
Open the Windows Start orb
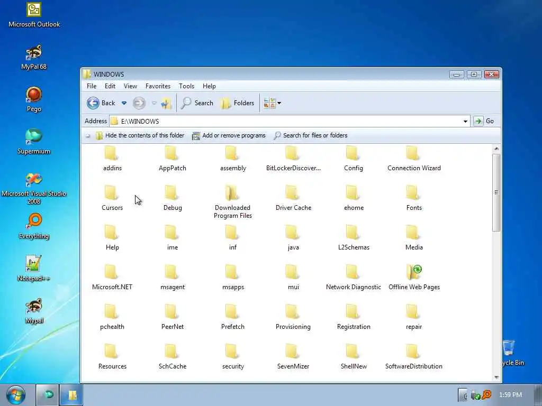pyautogui.click(x=15, y=395)
